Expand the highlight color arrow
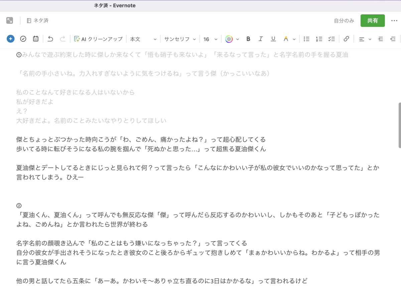Image resolution: width=401 pixels, height=288 pixels. pos(294,39)
